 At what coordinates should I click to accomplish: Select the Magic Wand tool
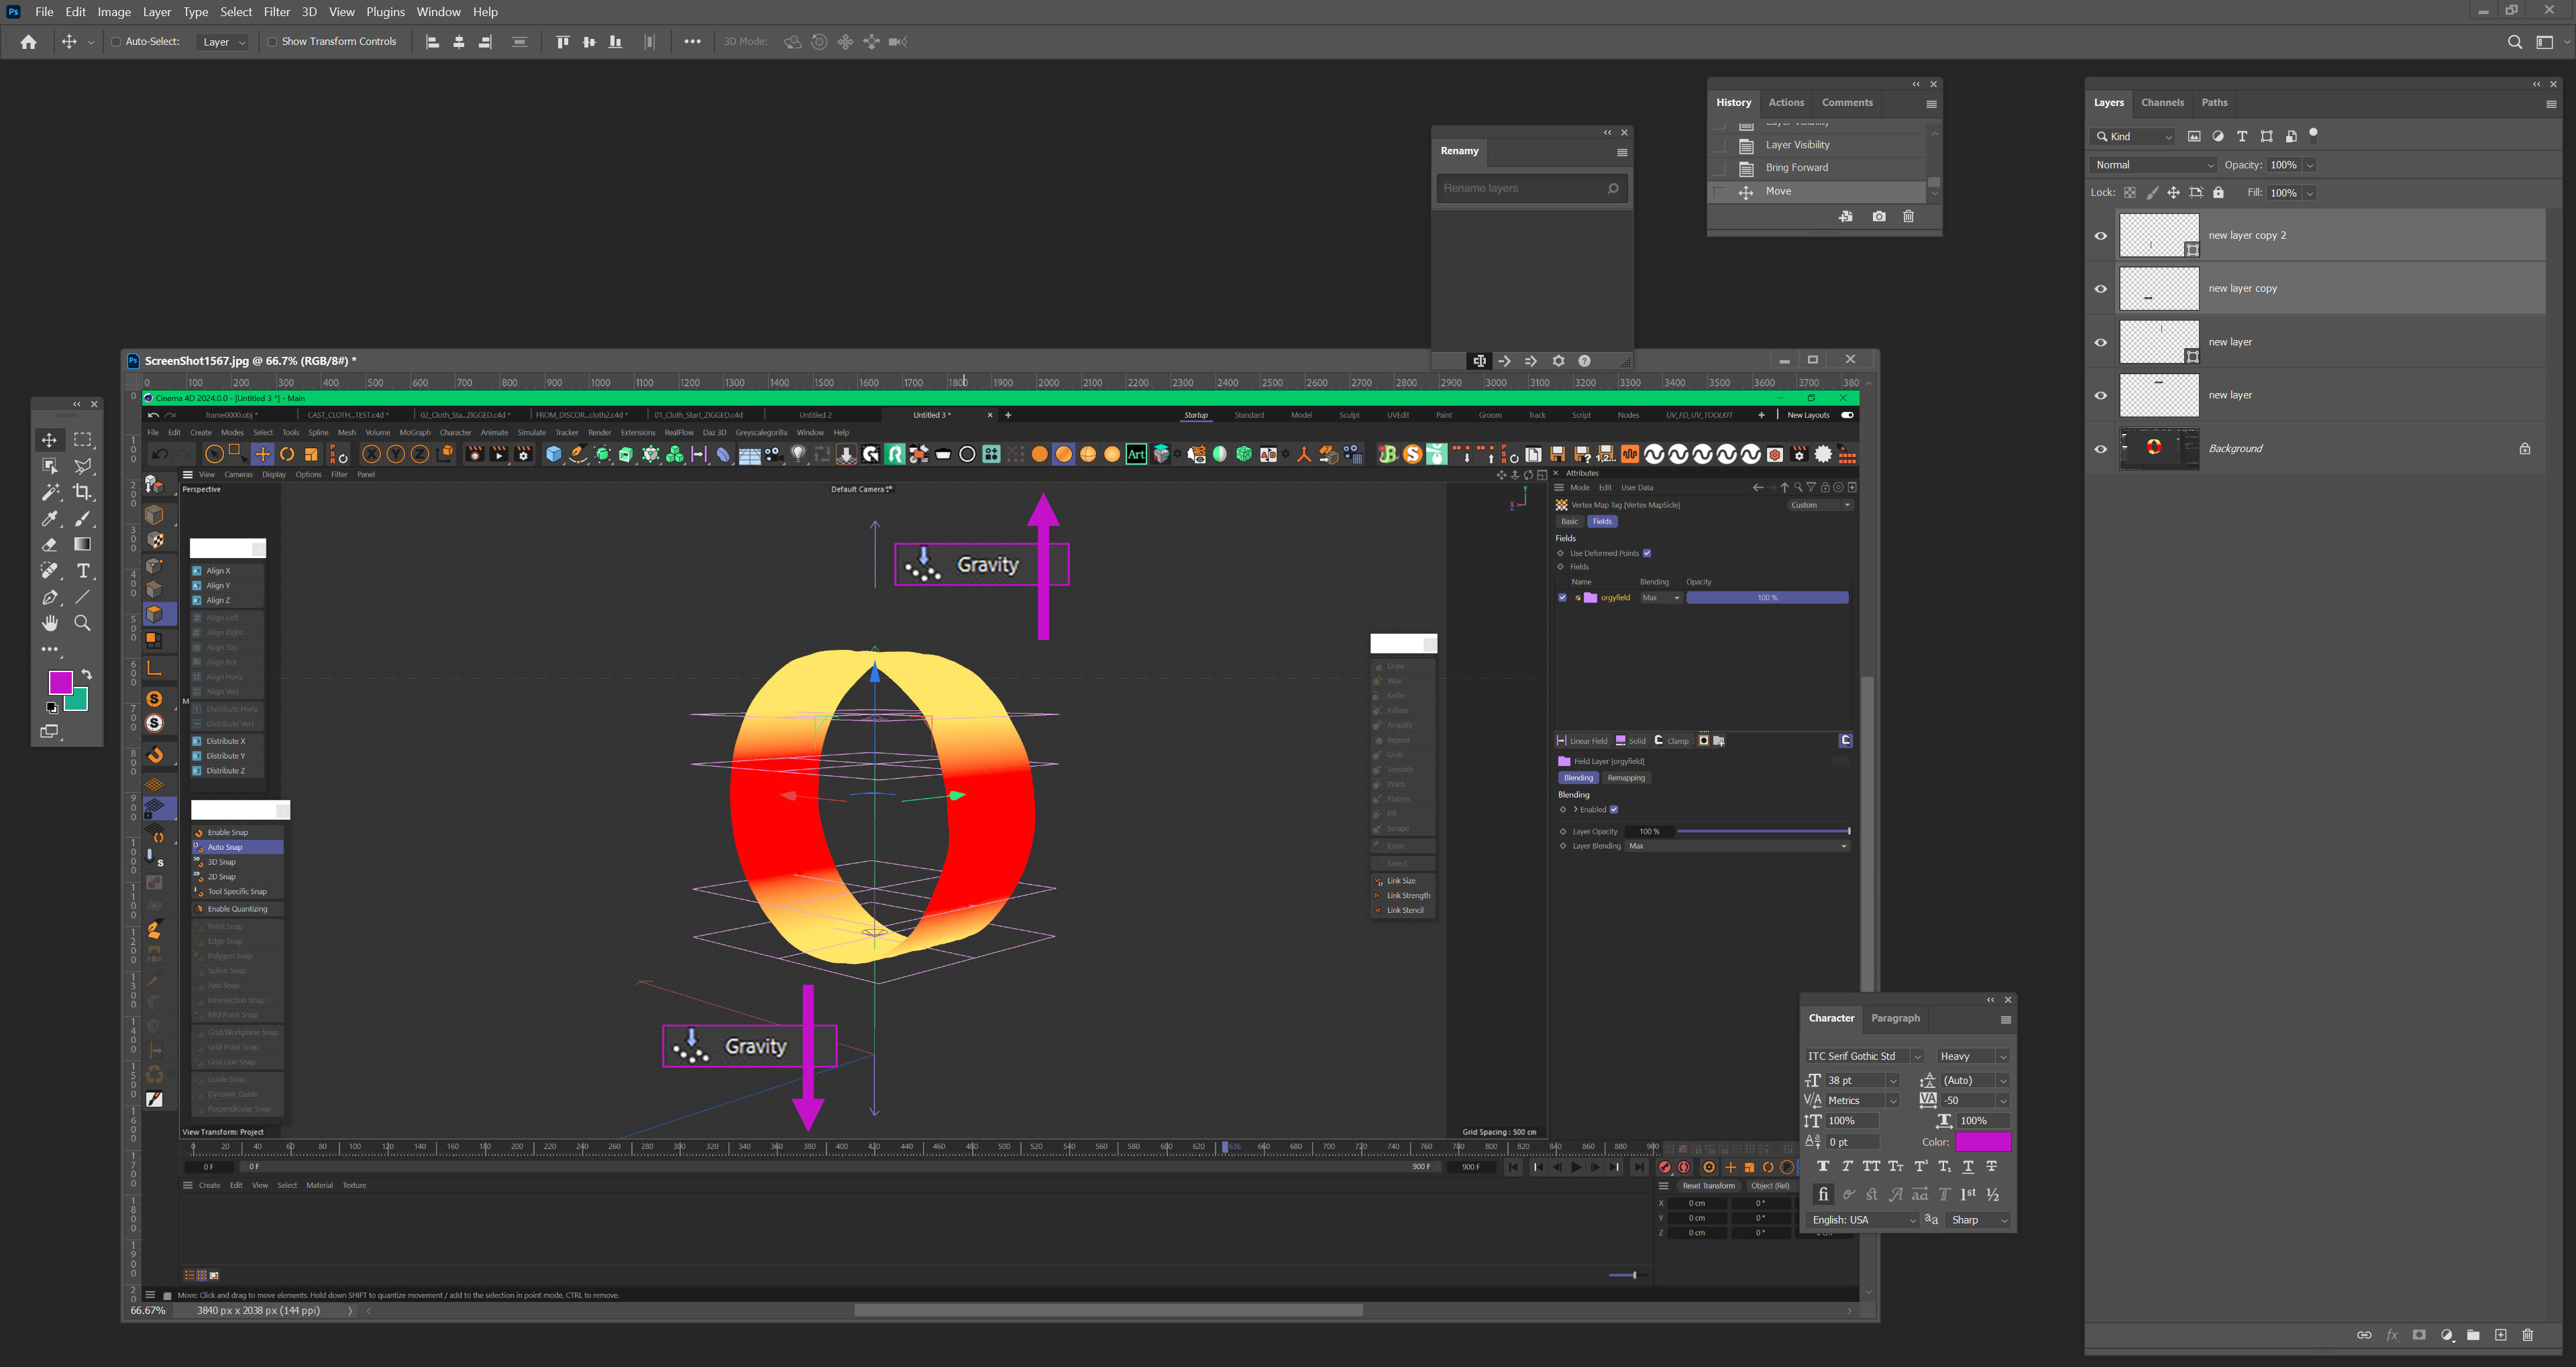[x=49, y=492]
